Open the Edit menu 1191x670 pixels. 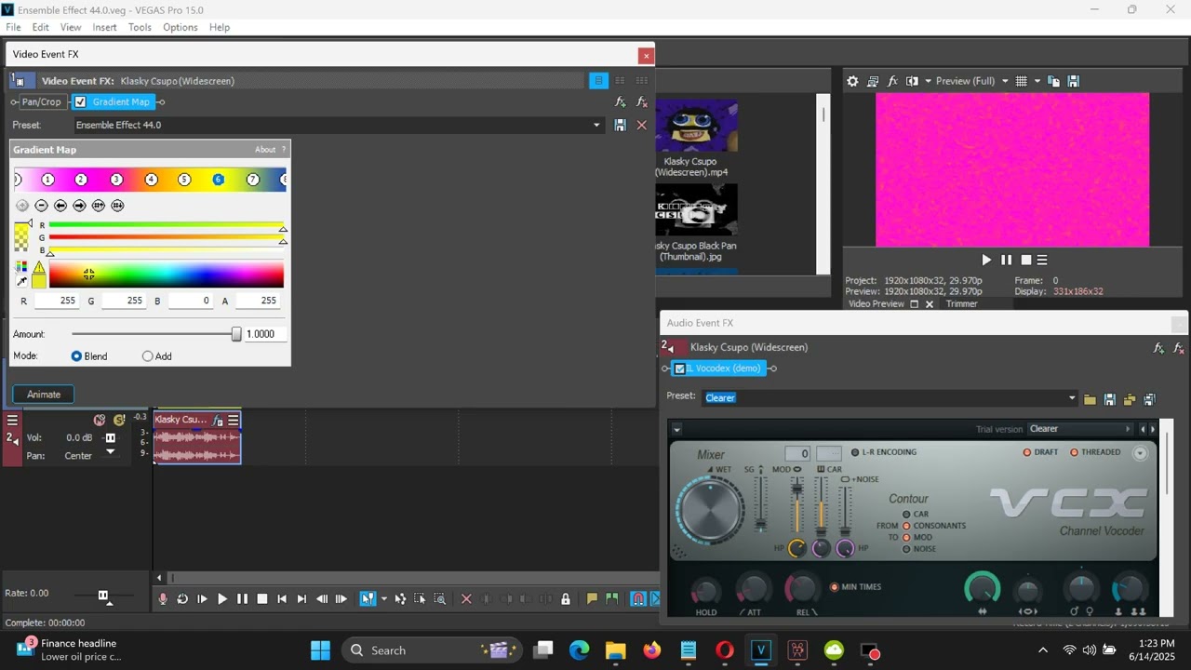[x=41, y=27]
